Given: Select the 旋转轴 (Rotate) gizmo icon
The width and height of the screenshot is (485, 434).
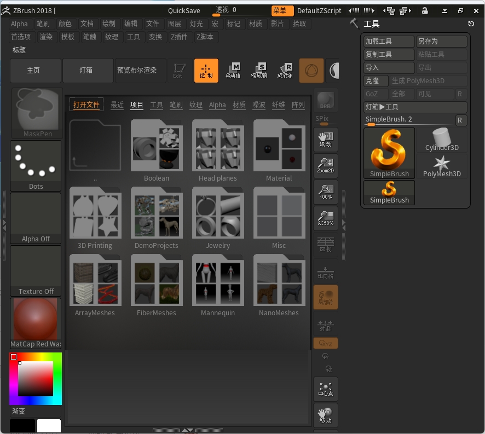Looking at the screenshot, I should 285,70.
